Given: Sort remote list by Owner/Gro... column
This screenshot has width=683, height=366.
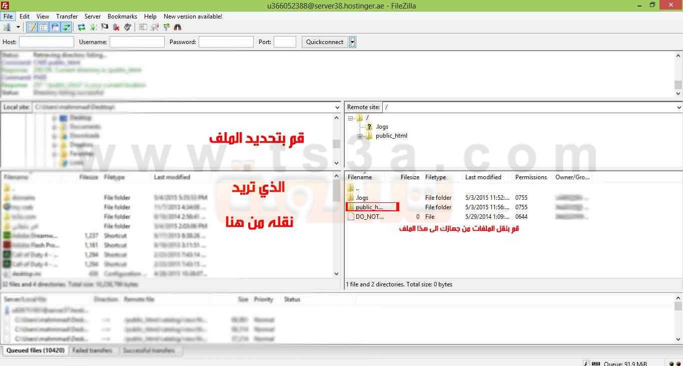Looking at the screenshot, I should (572, 177).
